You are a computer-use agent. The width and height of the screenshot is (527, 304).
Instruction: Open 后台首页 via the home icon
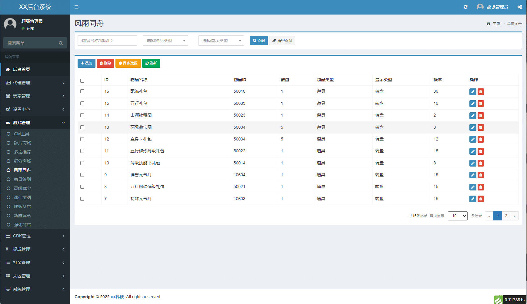(8, 69)
